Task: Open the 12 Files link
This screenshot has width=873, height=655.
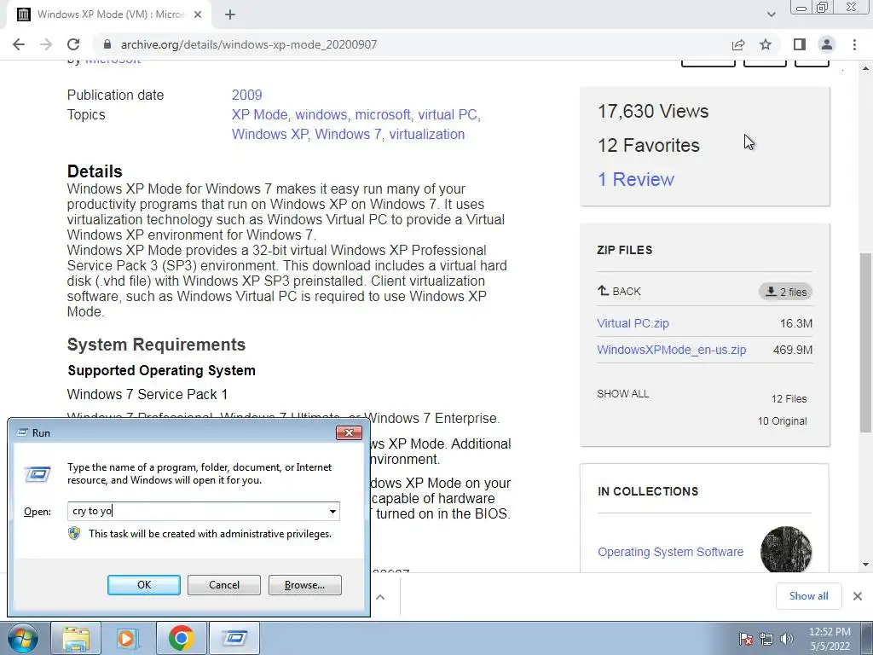Action: pos(789,399)
